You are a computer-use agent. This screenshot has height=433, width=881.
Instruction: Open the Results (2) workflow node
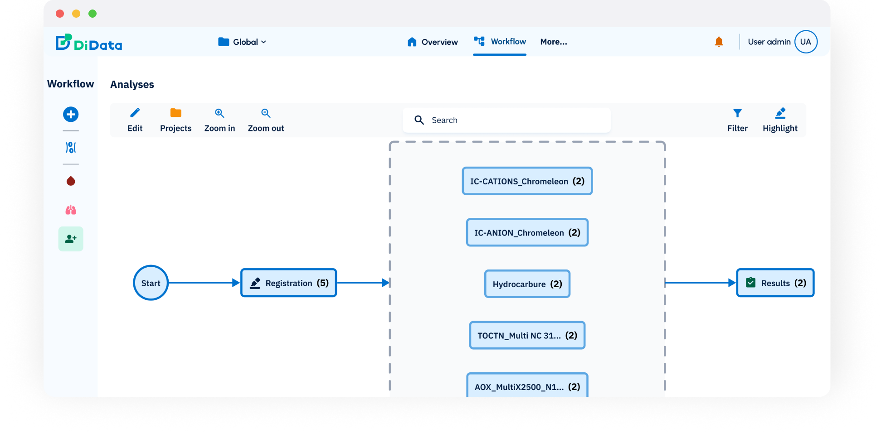[775, 283]
